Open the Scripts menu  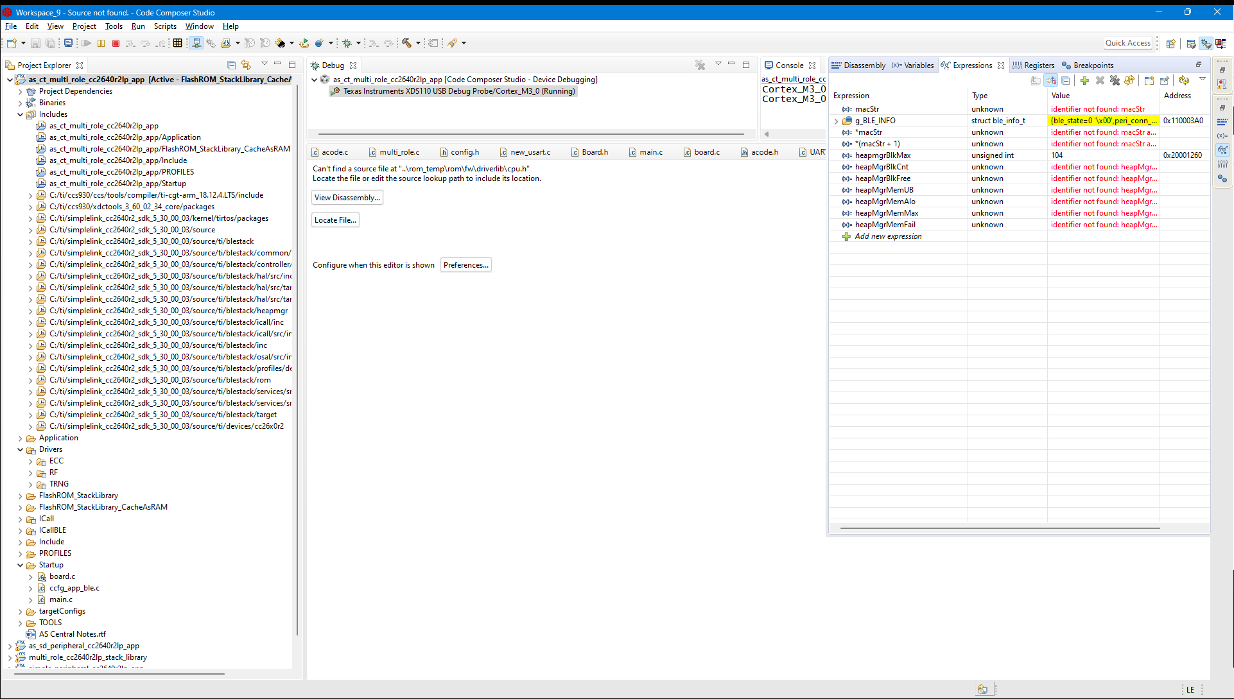(165, 26)
